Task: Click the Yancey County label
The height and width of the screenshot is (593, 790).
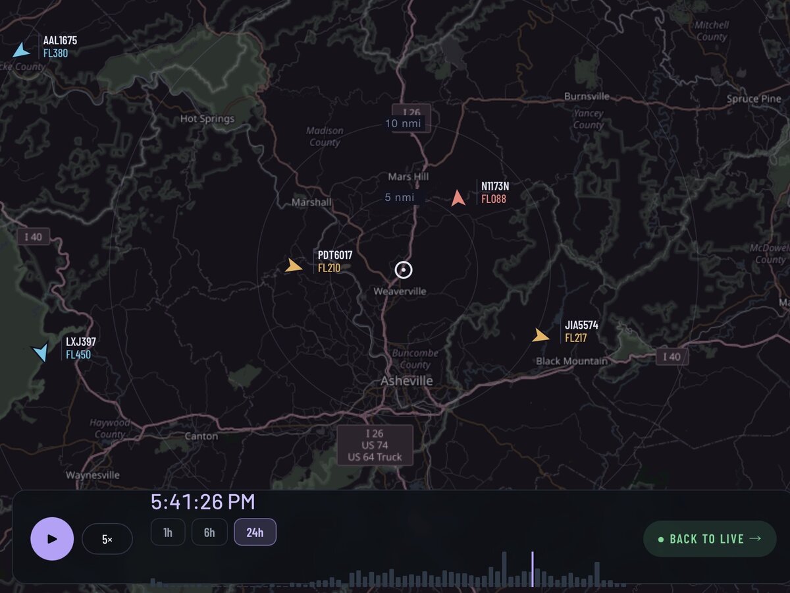Action: [x=588, y=119]
